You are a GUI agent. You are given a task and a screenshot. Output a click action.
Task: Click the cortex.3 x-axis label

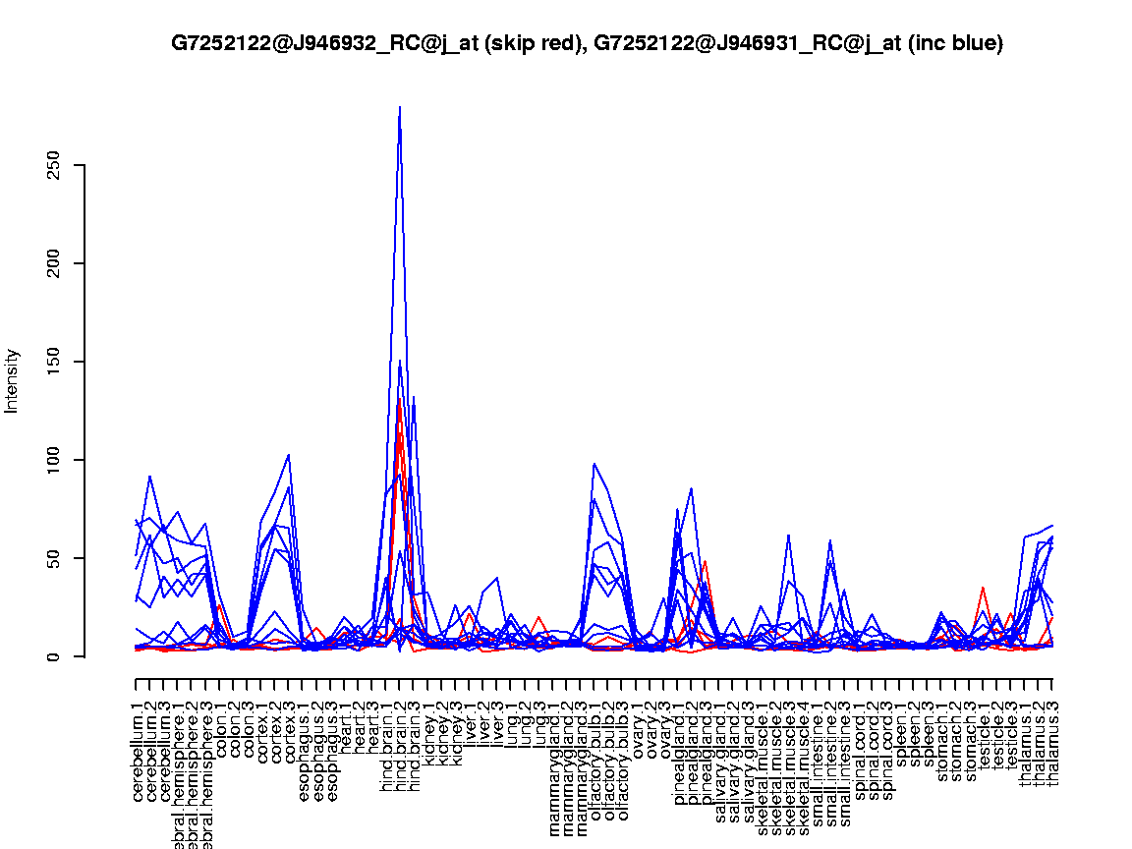click(x=289, y=728)
